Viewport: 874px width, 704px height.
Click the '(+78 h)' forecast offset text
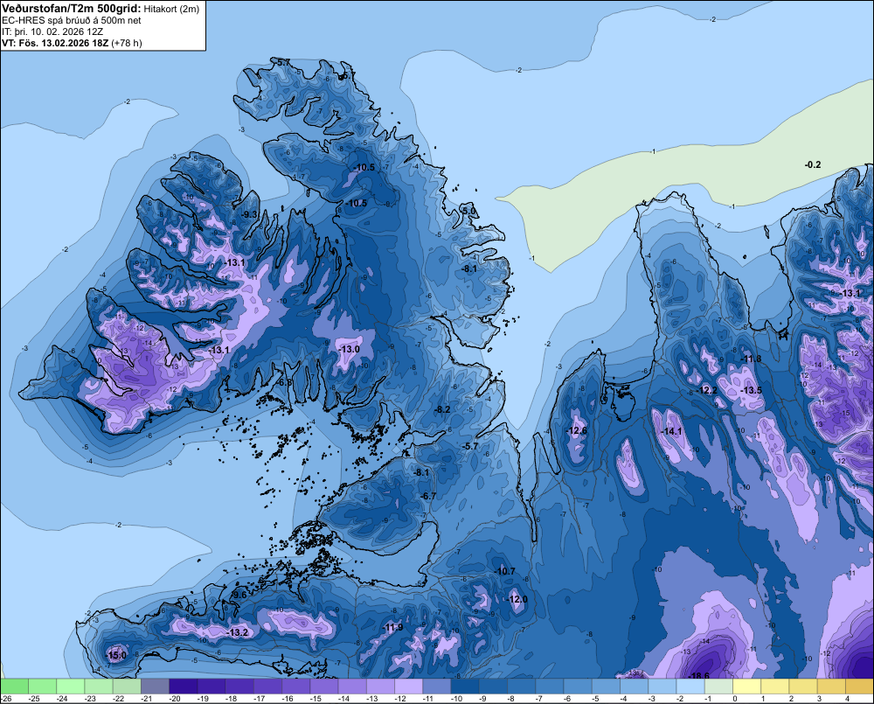click(127, 43)
